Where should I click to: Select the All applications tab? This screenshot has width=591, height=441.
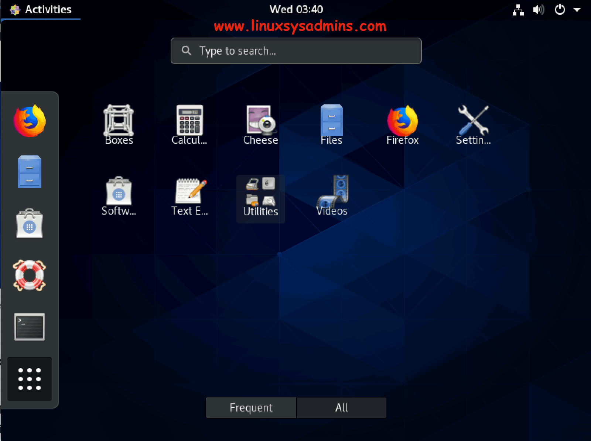(x=341, y=408)
